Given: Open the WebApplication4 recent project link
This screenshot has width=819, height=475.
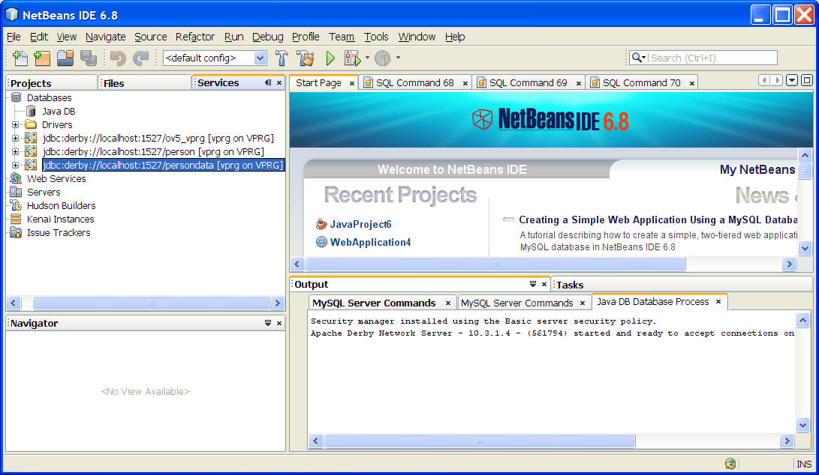Looking at the screenshot, I should click(x=370, y=242).
